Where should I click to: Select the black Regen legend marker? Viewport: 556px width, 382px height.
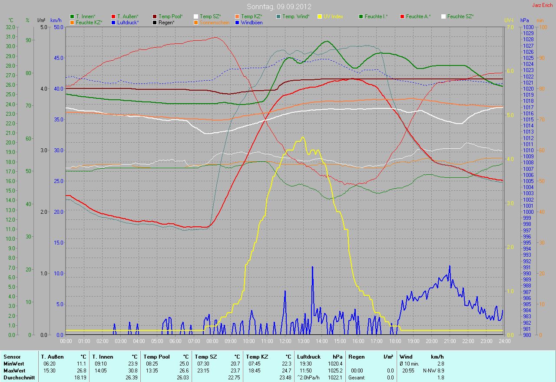click(x=155, y=22)
